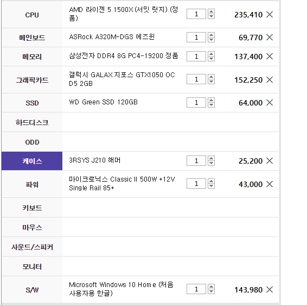Delete the GALAX GTX1050 graphics card row
The height and width of the screenshot is (305, 307).
(270, 80)
